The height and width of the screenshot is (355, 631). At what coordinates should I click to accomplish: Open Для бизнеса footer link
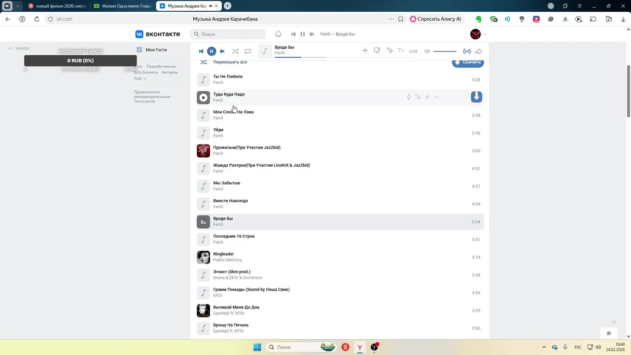(146, 72)
